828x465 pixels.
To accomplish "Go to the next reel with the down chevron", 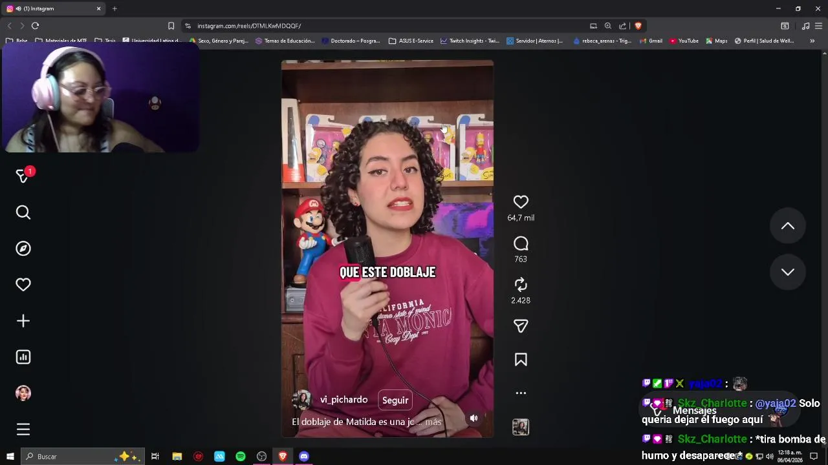I will point(787,272).
